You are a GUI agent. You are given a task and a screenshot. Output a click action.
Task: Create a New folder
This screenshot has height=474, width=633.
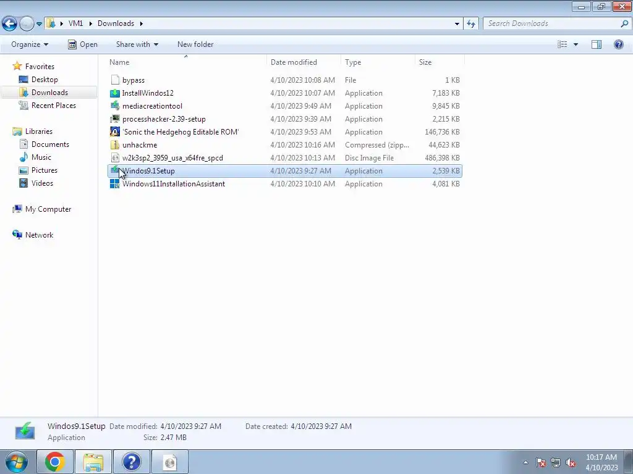(195, 44)
